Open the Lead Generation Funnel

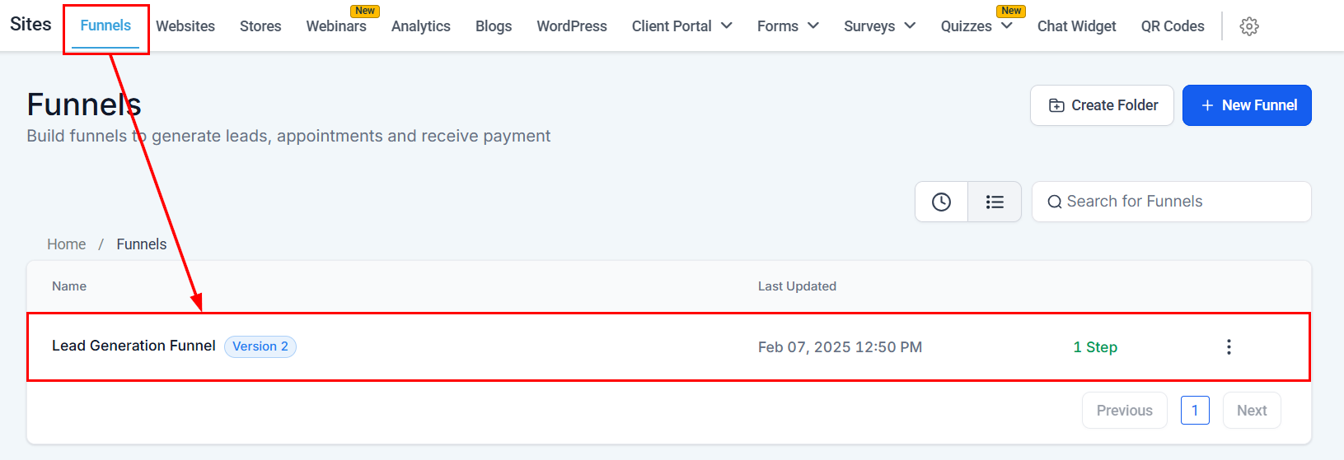[x=133, y=346]
